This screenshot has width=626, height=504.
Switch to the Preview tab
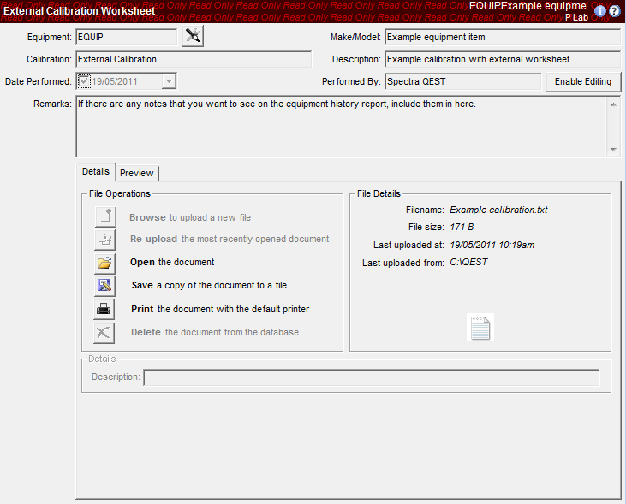pos(137,173)
